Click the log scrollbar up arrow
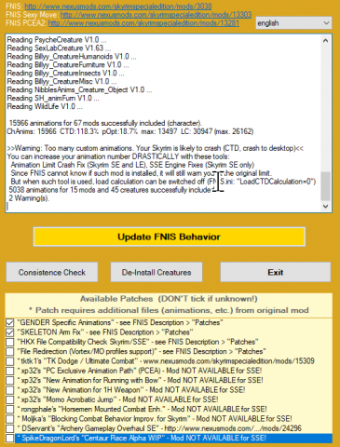 click(325, 40)
